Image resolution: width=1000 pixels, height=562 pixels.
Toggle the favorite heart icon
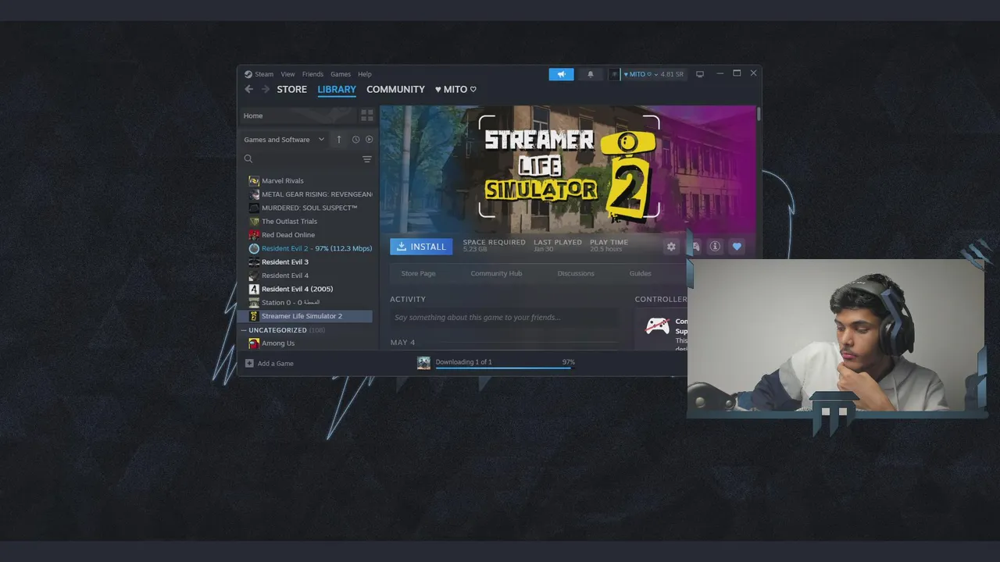click(737, 247)
